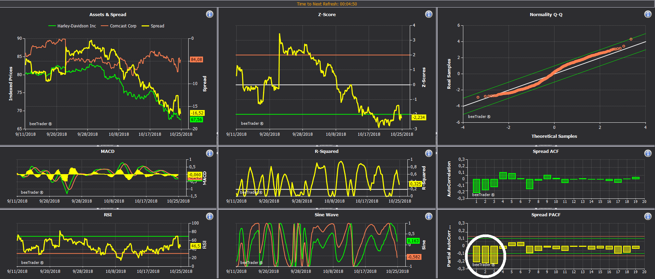
Task: Select the Z-Score panel title
Action: coord(327,14)
